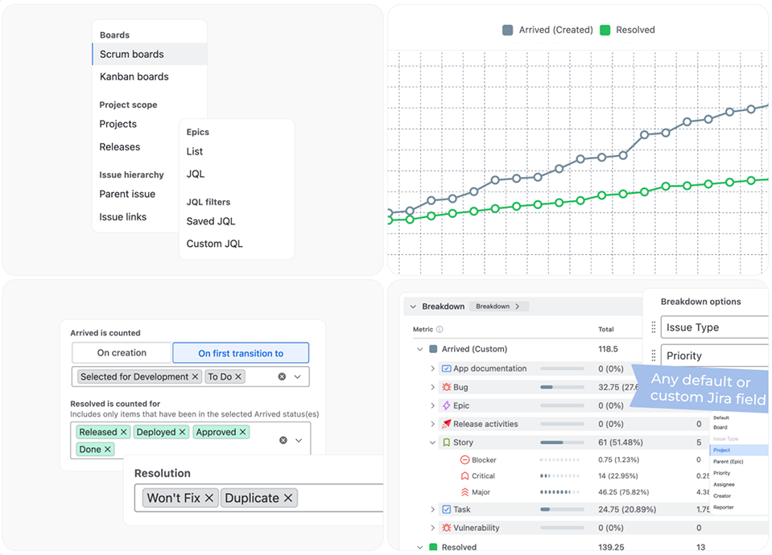Click the Breakdown breadcrumb chip
This screenshot has width=772, height=555.
pos(499,306)
